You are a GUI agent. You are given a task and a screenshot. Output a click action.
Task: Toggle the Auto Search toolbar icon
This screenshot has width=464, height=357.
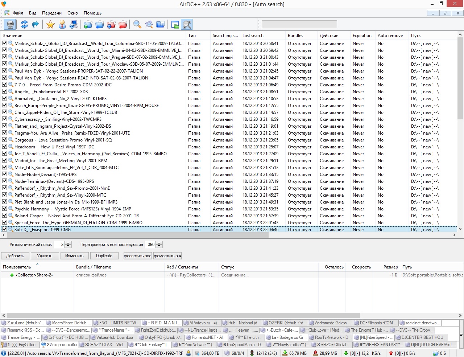point(187,24)
